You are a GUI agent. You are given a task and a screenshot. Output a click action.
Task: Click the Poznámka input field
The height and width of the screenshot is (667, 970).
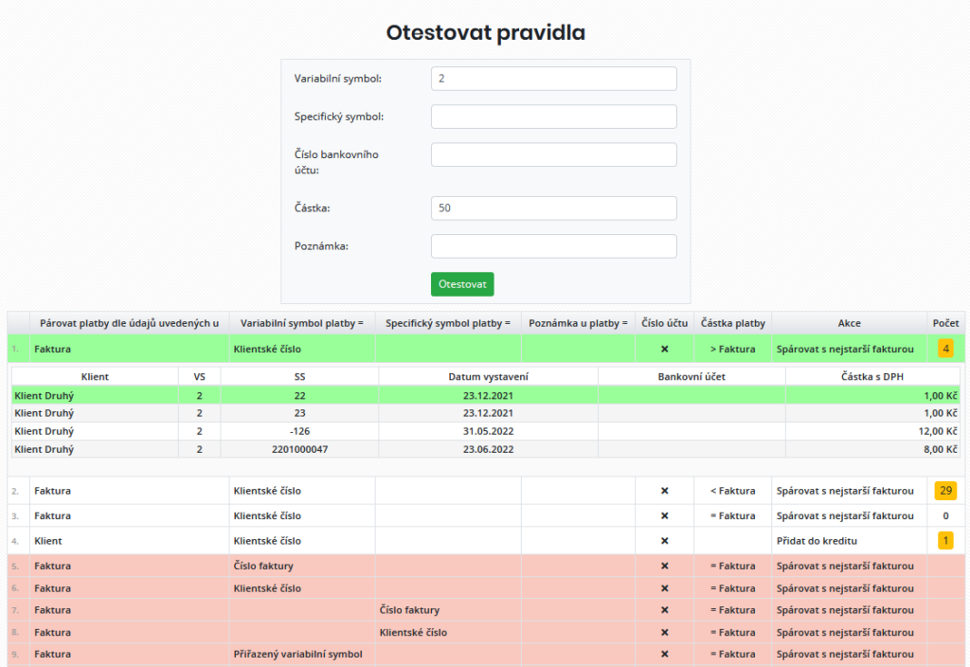[x=553, y=245]
